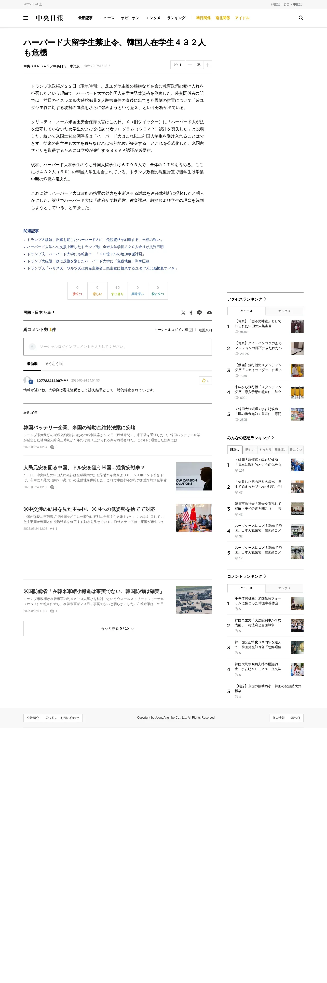Open ランキング navigation menu item
The height and width of the screenshot is (983, 327).
point(176,18)
